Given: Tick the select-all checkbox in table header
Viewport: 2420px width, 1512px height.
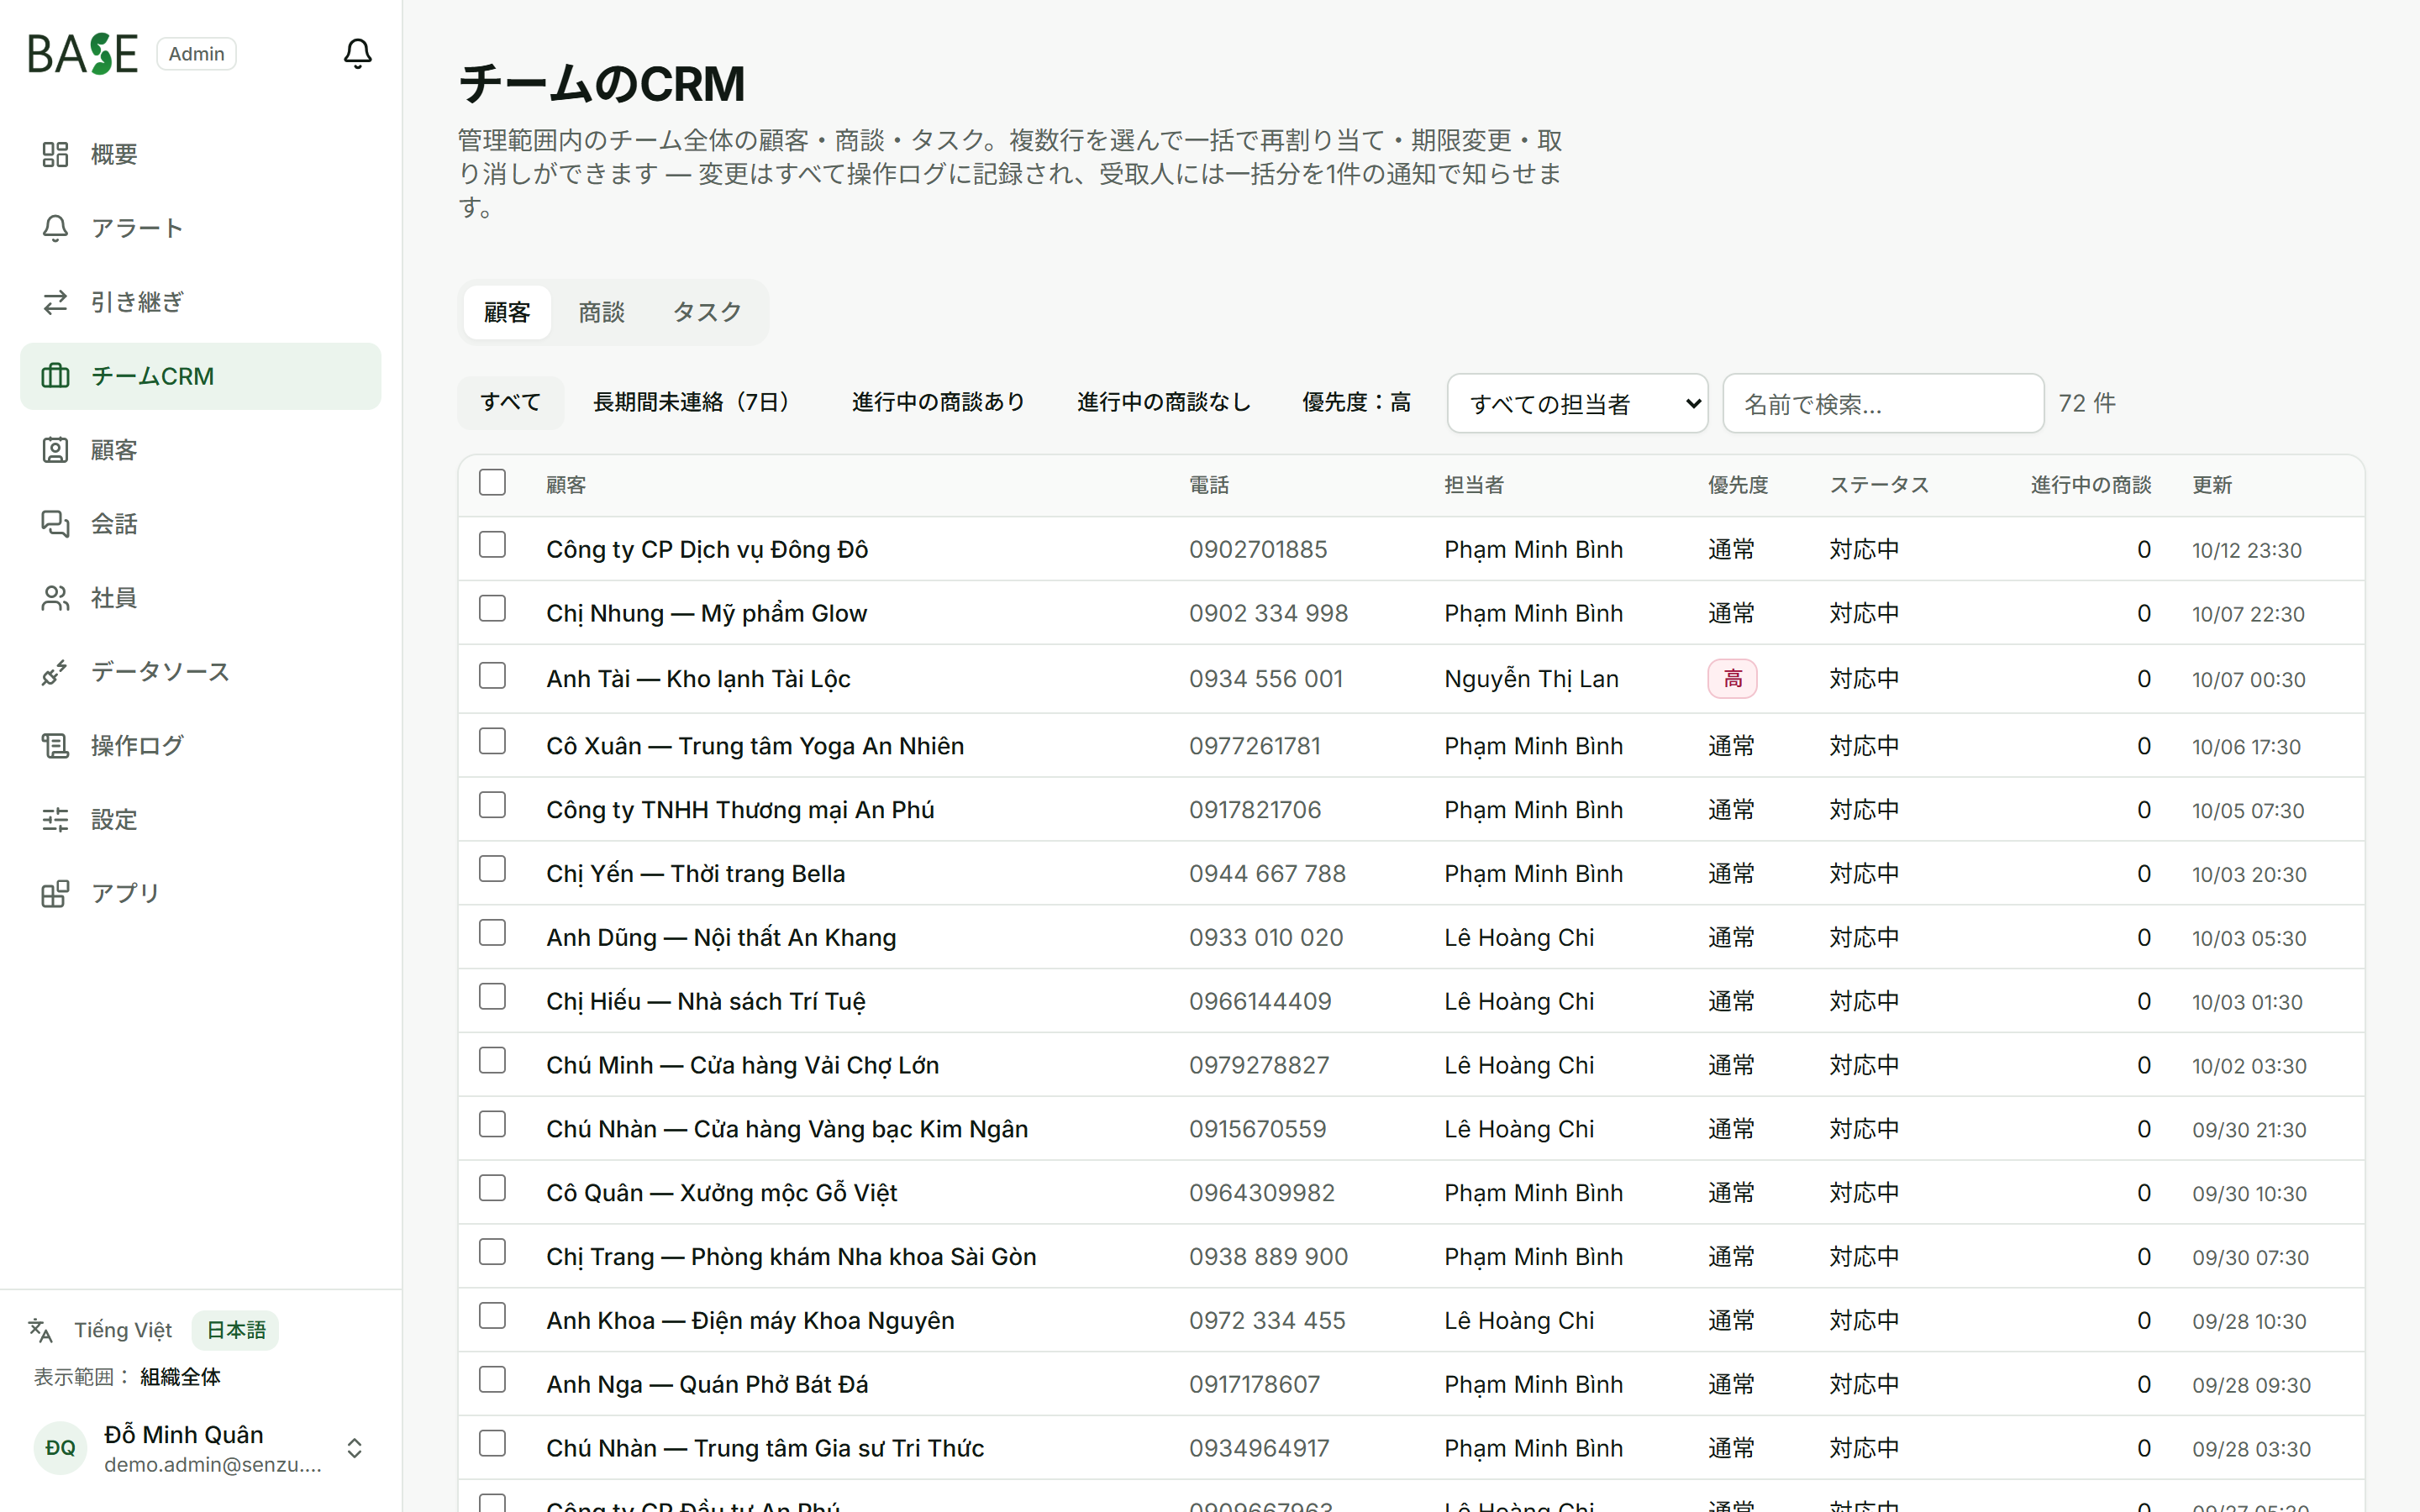Looking at the screenshot, I should pyautogui.click(x=492, y=482).
